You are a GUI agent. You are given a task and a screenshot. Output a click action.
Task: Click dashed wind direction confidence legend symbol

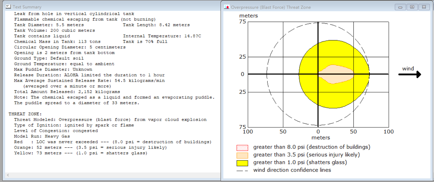(x=242, y=170)
